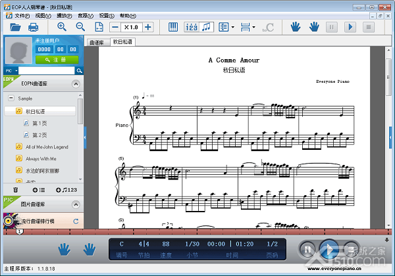Click the search magnifier button
Viewport: 395px width, 276px height.
click(79, 70)
